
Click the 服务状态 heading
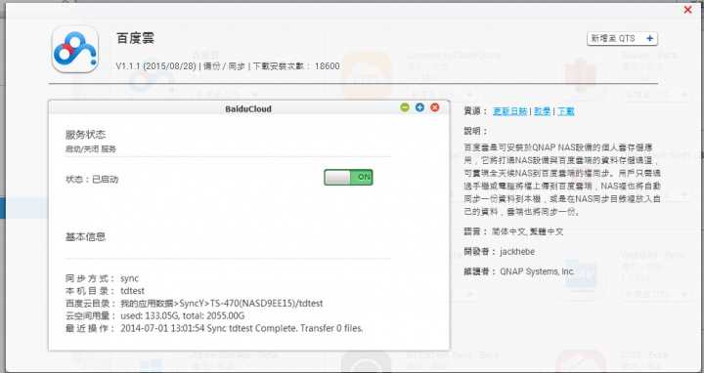(85, 135)
